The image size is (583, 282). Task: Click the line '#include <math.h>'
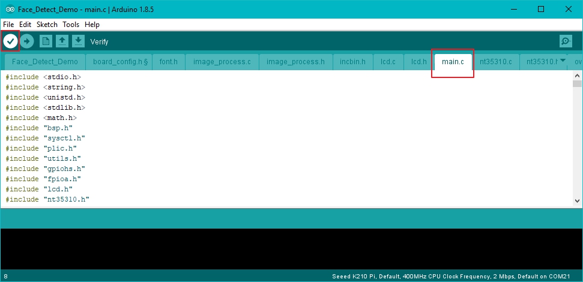tap(41, 118)
